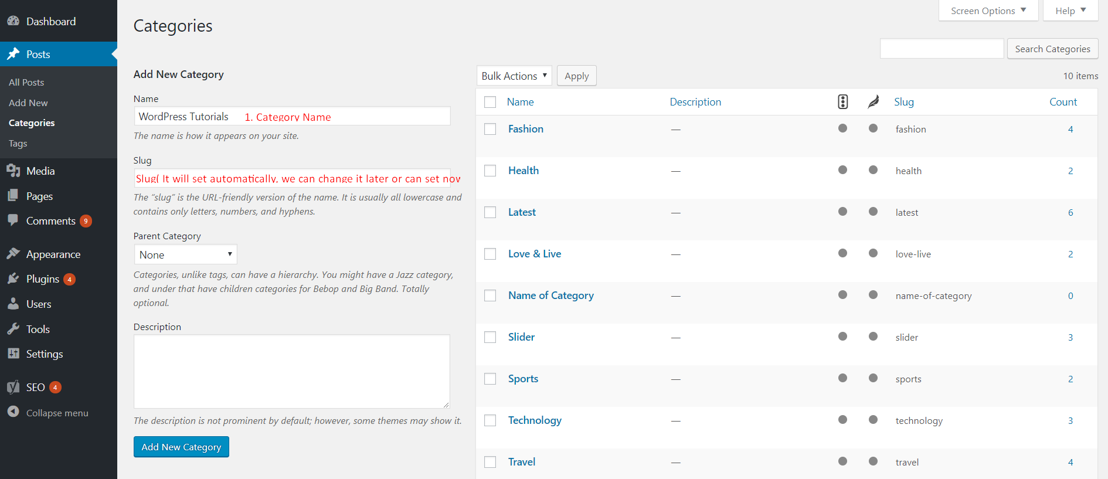
Task: Click the Appearance paintbrush icon
Action: (13, 254)
